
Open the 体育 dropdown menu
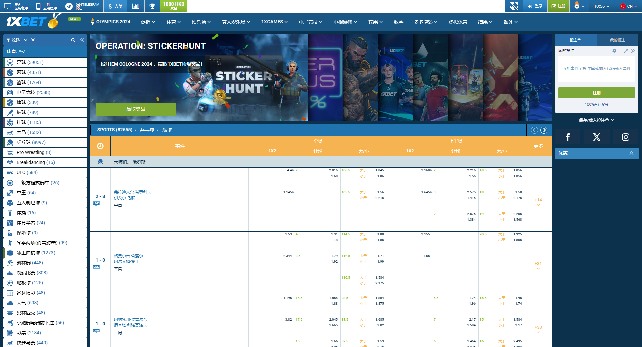(x=174, y=22)
